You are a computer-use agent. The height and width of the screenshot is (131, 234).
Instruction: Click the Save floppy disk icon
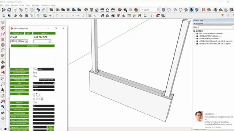pos(9,10)
